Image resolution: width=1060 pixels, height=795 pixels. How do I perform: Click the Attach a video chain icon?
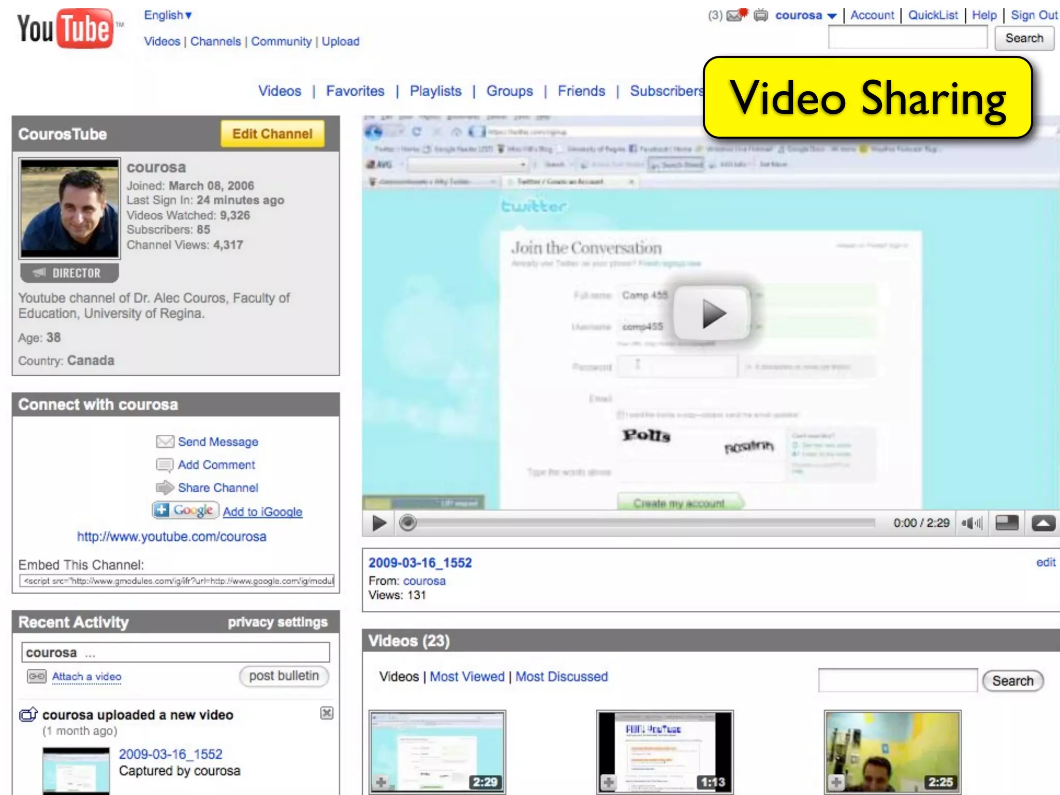(37, 676)
